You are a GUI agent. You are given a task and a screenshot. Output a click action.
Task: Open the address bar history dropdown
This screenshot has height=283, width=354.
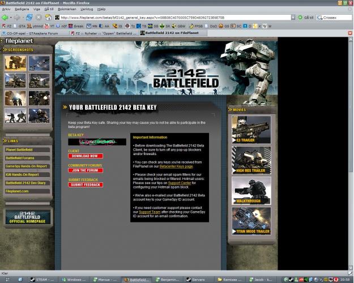click(293, 18)
